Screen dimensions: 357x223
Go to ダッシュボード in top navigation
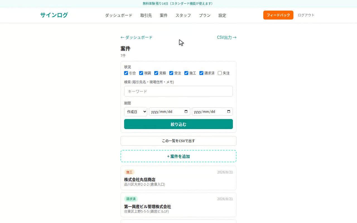pos(119,15)
